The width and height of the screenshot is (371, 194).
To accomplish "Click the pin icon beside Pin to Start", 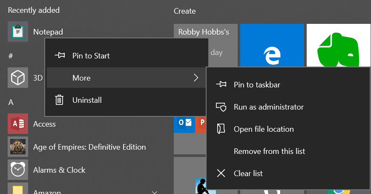I will [60, 55].
